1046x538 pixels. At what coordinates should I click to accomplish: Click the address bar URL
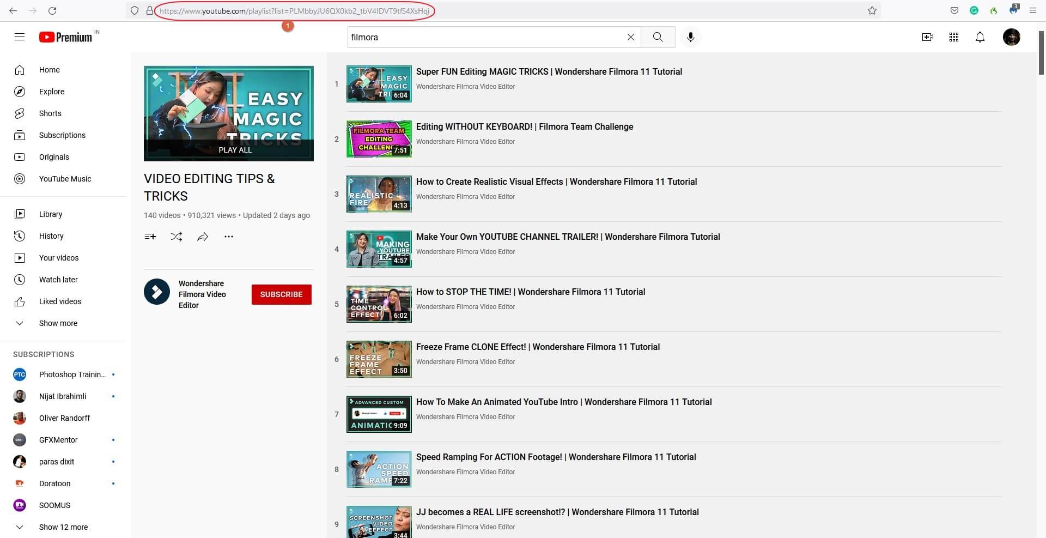pyautogui.click(x=294, y=11)
